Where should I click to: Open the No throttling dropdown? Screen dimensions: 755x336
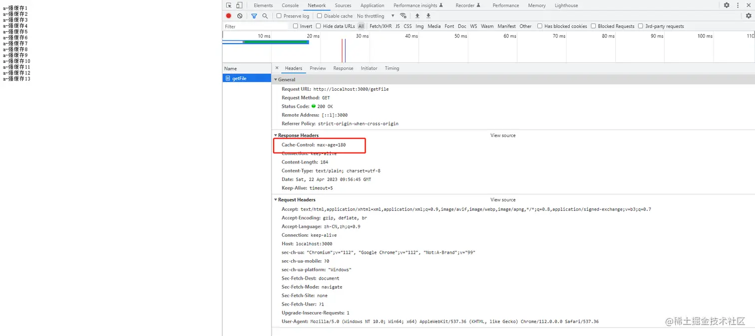(376, 16)
